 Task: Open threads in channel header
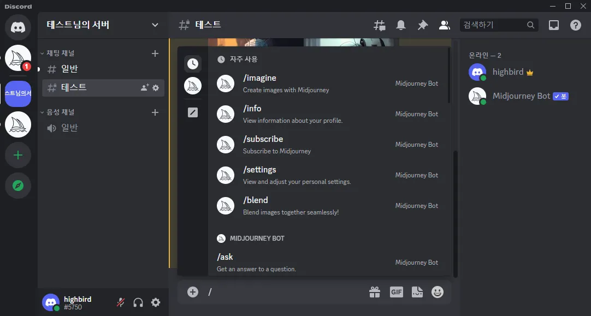379,25
